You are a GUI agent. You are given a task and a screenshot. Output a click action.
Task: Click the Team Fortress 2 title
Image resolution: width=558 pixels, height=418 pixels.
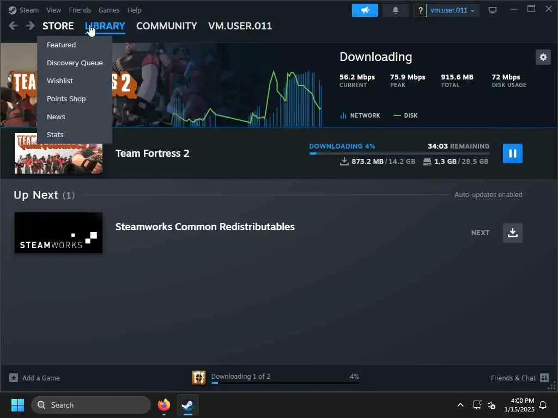(153, 153)
